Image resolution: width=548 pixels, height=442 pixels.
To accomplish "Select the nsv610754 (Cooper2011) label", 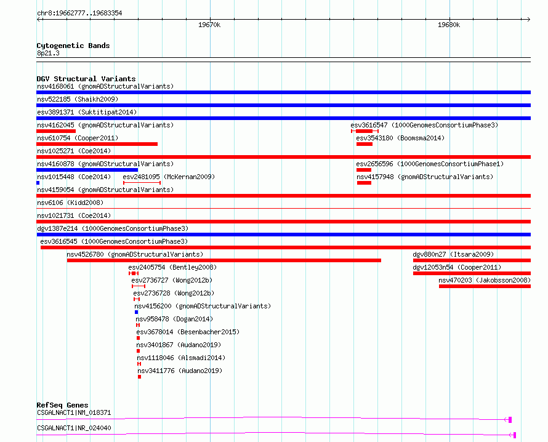I will click(x=78, y=138).
